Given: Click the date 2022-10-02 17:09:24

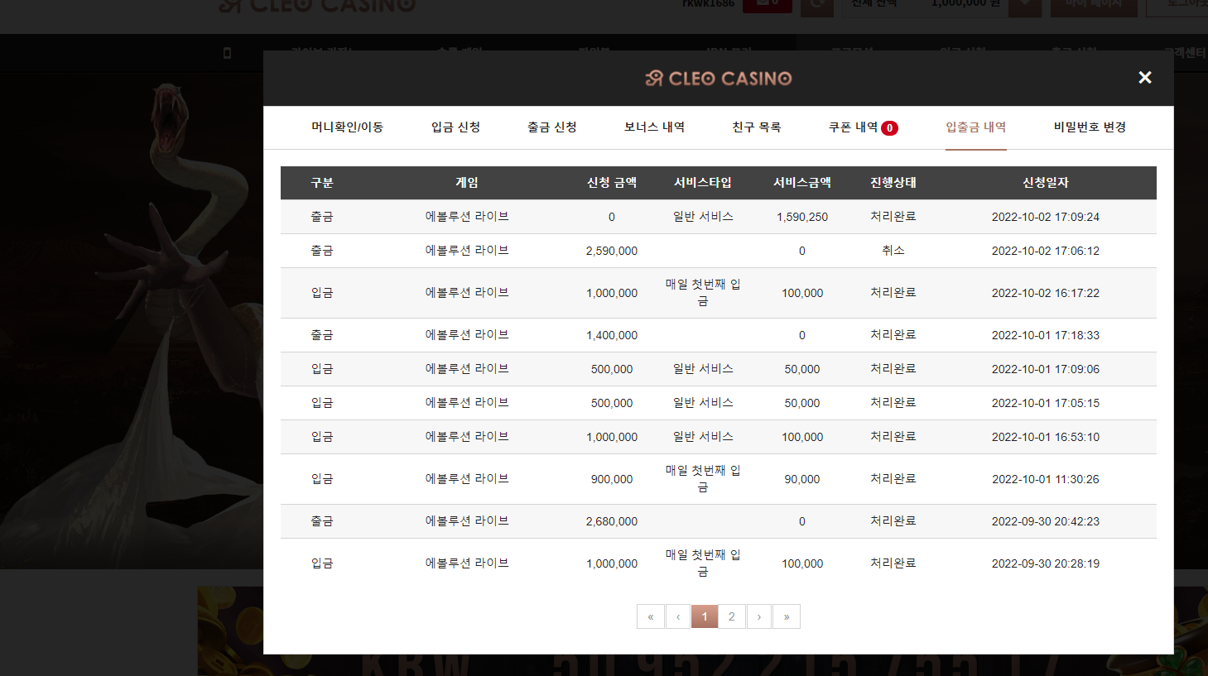Looking at the screenshot, I should 1046,217.
